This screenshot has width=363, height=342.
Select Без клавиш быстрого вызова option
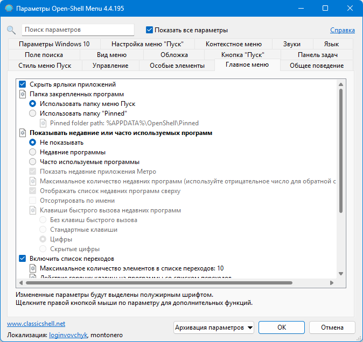click(x=43, y=220)
